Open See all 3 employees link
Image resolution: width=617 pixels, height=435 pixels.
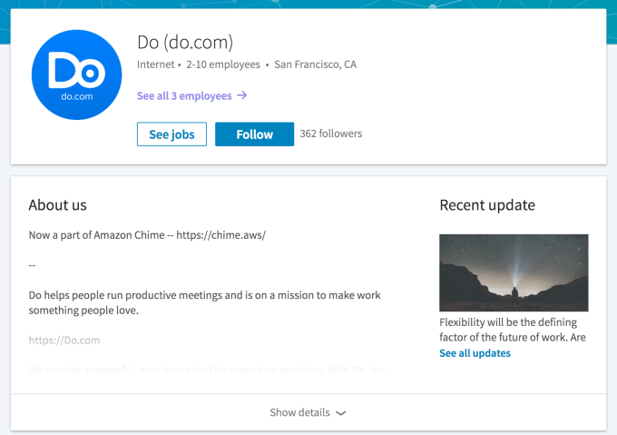tap(191, 95)
